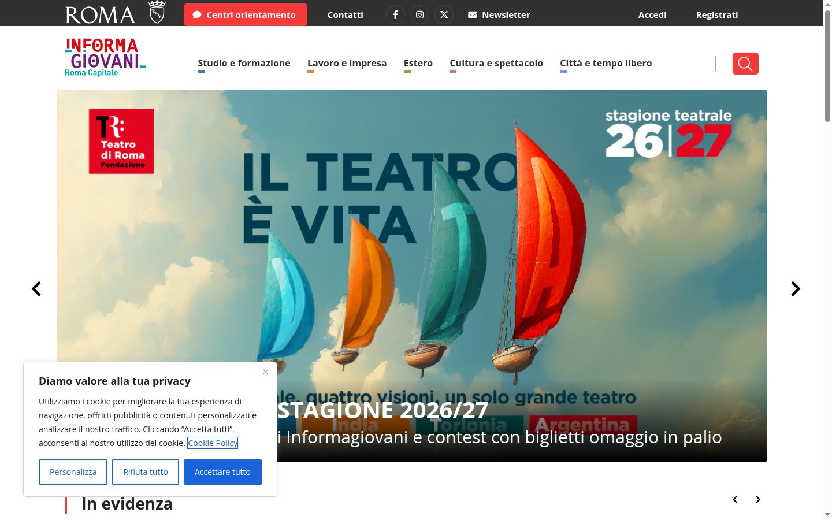The height and width of the screenshot is (520, 832).
Task: Open the Contatti link
Action: (x=346, y=14)
